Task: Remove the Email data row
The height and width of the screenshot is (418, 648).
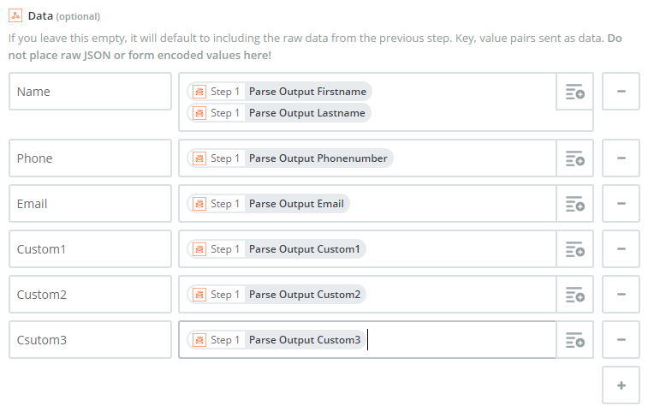Action: click(621, 204)
